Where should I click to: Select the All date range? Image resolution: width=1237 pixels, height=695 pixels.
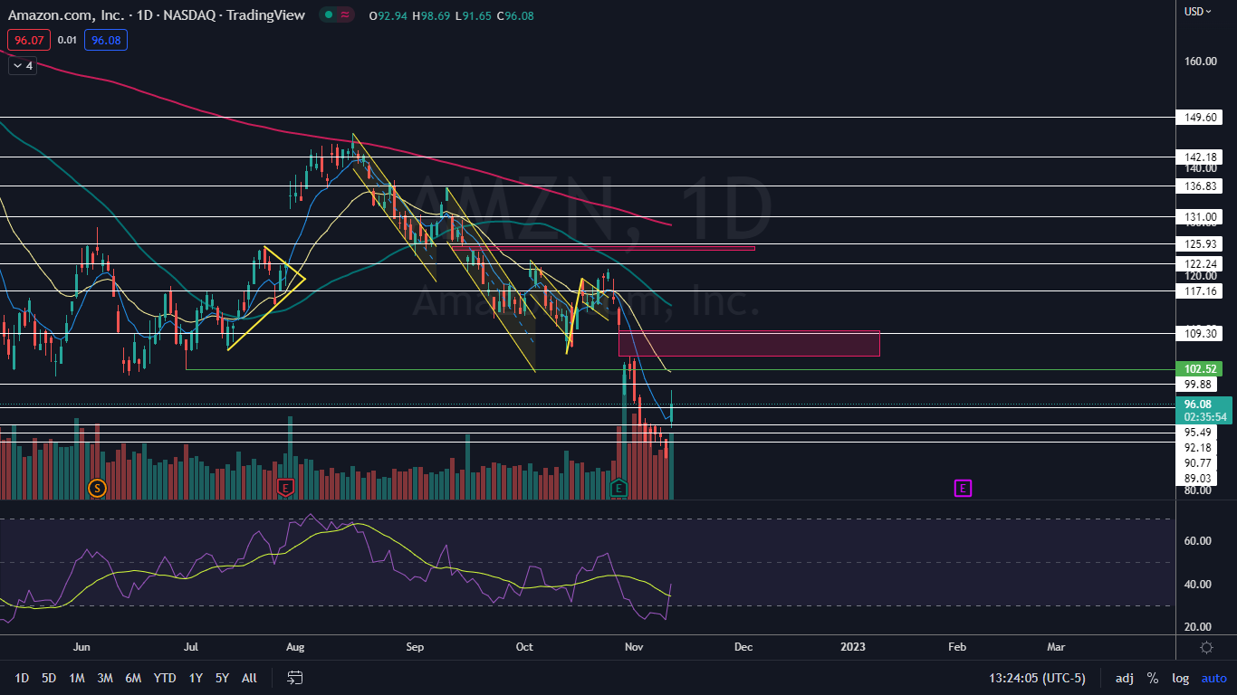pyautogui.click(x=250, y=678)
